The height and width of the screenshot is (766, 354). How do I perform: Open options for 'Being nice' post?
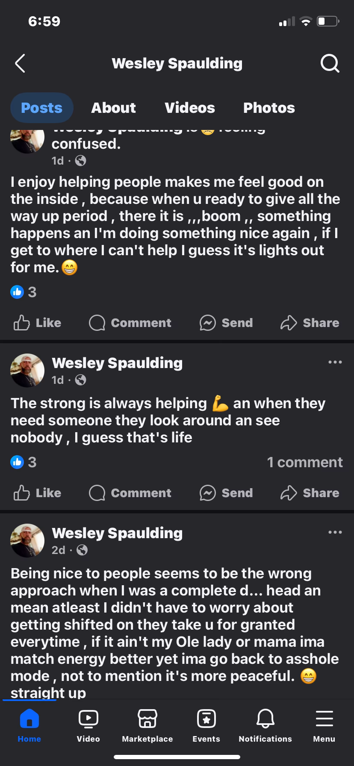335,533
